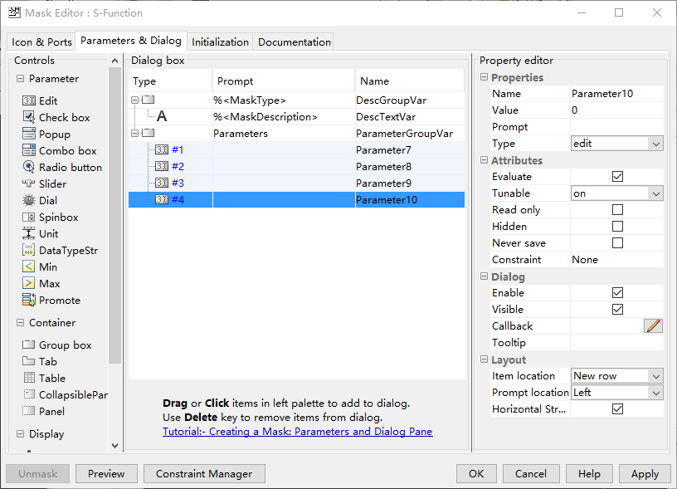Viewport: 677px width, 489px height.
Task: Add a Tab container
Action: (x=40, y=362)
